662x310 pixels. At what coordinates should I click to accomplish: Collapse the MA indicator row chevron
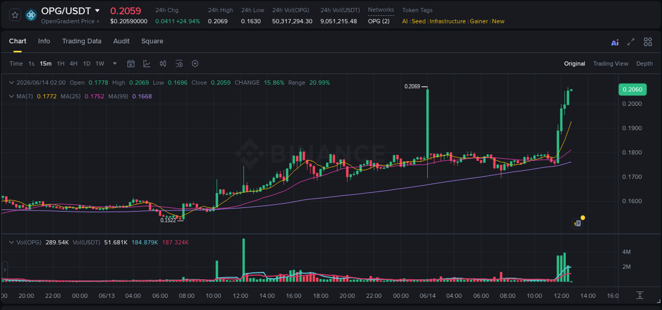click(x=12, y=96)
